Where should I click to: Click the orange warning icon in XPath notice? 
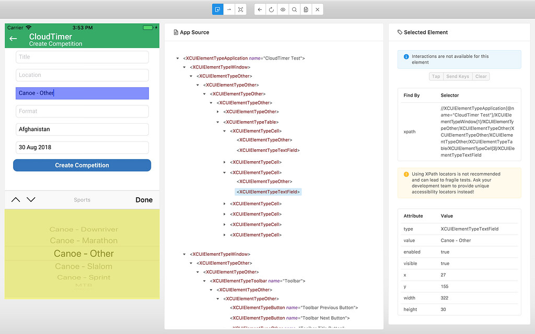click(x=406, y=174)
